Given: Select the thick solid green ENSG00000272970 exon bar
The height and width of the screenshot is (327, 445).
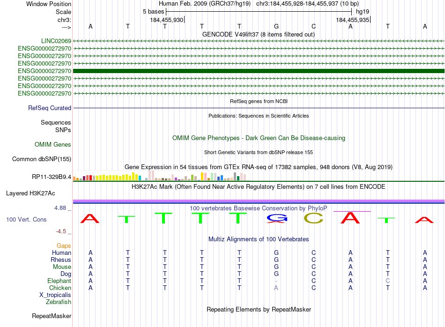Looking at the screenshot, I should (x=259, y=71).
